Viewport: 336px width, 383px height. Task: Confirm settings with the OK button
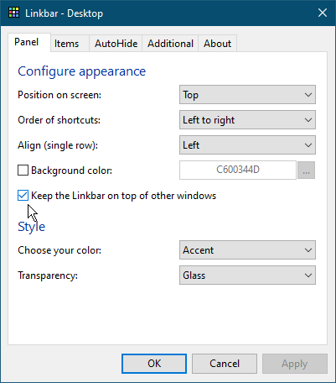click(154, 364)
